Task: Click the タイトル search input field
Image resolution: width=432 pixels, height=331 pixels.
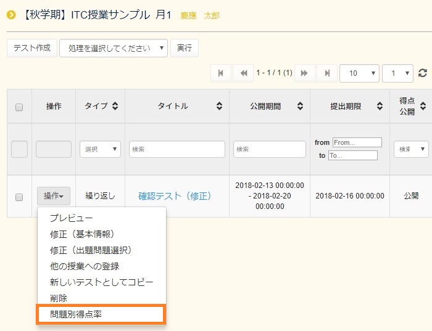Action: 177,149
